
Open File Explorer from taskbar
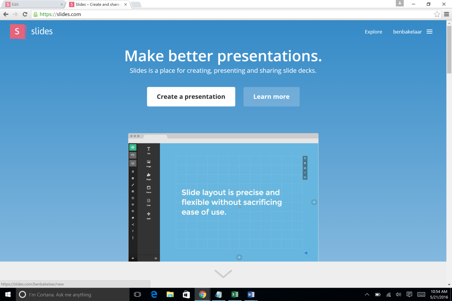click(170, 294)
